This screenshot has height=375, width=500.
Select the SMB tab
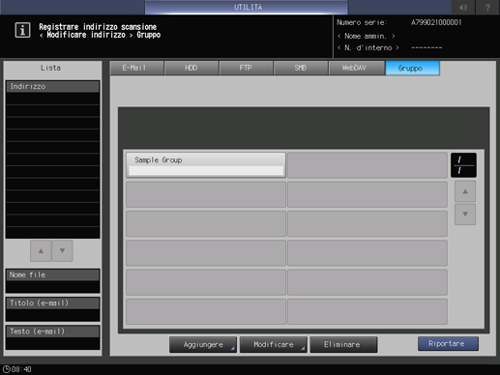(x=301, y=68)
